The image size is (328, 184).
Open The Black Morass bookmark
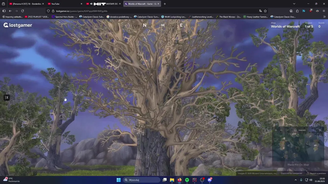coord(228,17)
